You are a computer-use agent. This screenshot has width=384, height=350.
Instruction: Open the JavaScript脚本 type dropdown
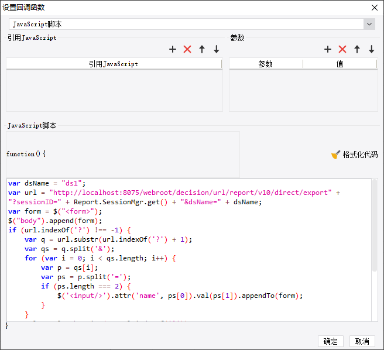(x=369, y=24)
